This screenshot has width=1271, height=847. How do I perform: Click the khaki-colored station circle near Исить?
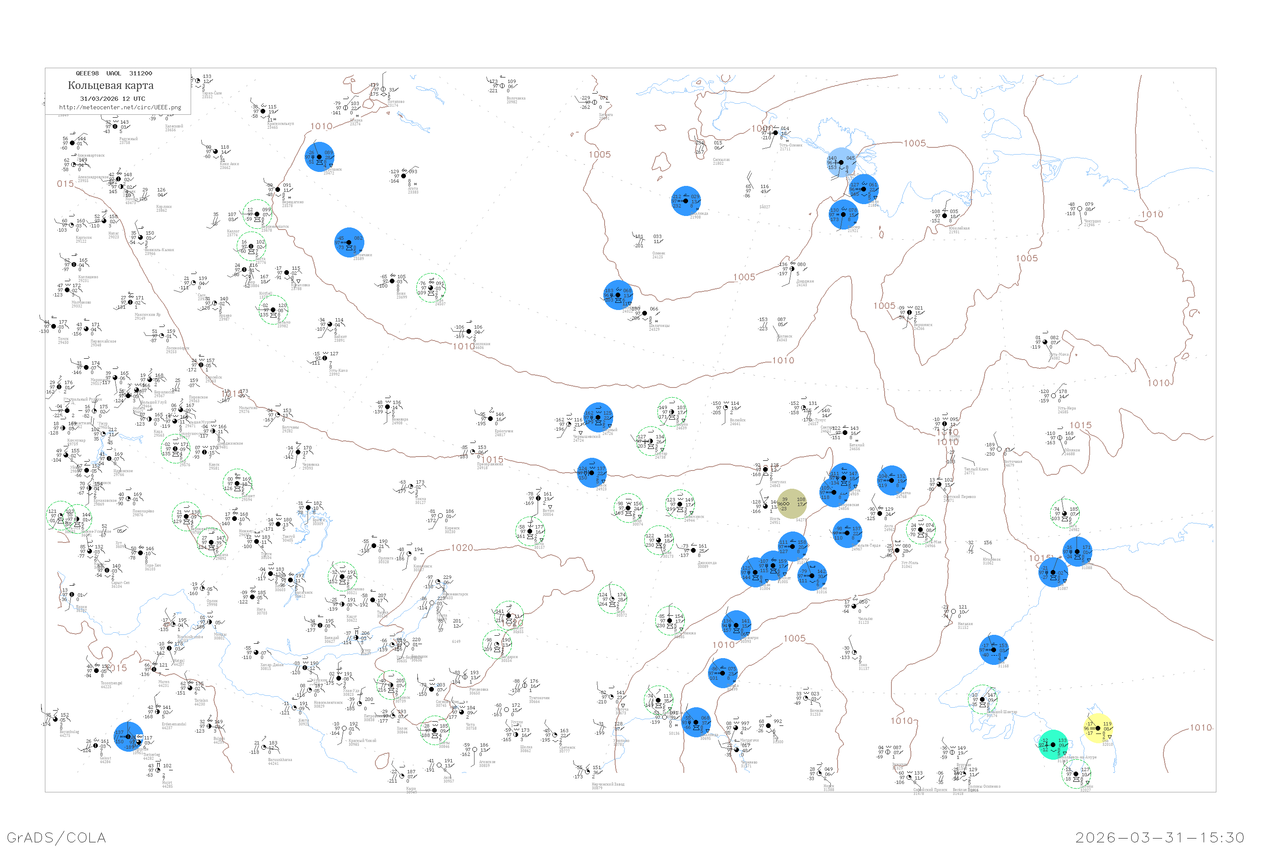pyautogui.click(x=792, y=504)
